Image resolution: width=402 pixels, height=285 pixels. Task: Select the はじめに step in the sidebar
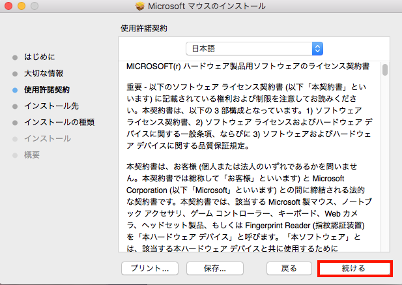pyautogui.click(x=40, y=57)
